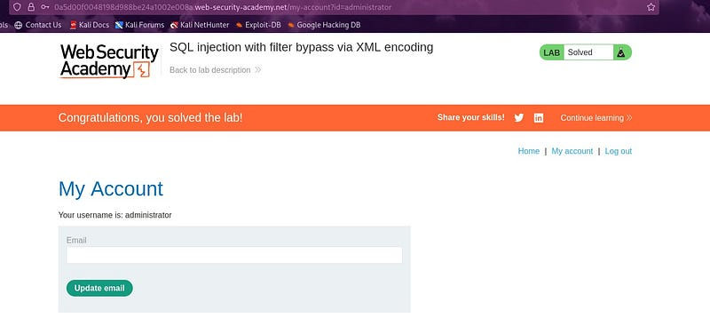Click the Log out link
710x334 pixels.
coord(618,151)
